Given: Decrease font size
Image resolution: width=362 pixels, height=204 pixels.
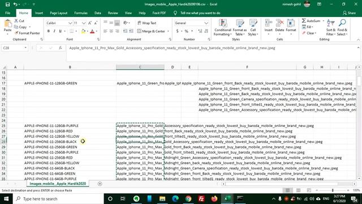Looking at the screenshot, I should click(96, 23).
